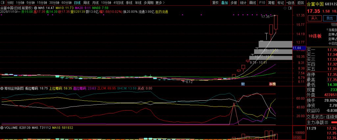
Task: Add stock via +自选 button
Action: pyautogui.click(x=290, y=3)
